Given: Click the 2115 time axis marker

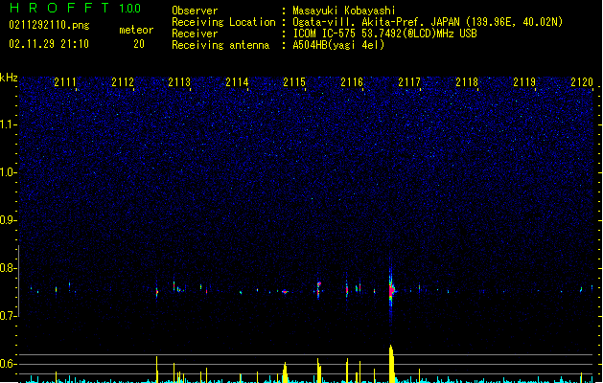Looking at the screenshot, I should 294,82.
